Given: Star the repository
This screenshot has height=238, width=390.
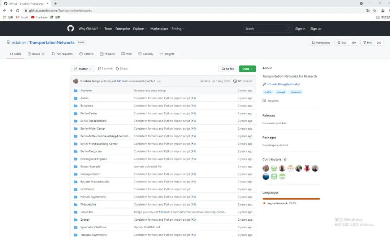Looking at the screenshot, I should [x=342, y=43].
